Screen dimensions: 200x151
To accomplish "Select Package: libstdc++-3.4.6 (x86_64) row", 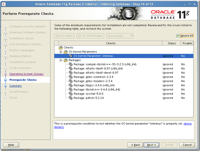I will pyautogui.click(x=124, y=90).
